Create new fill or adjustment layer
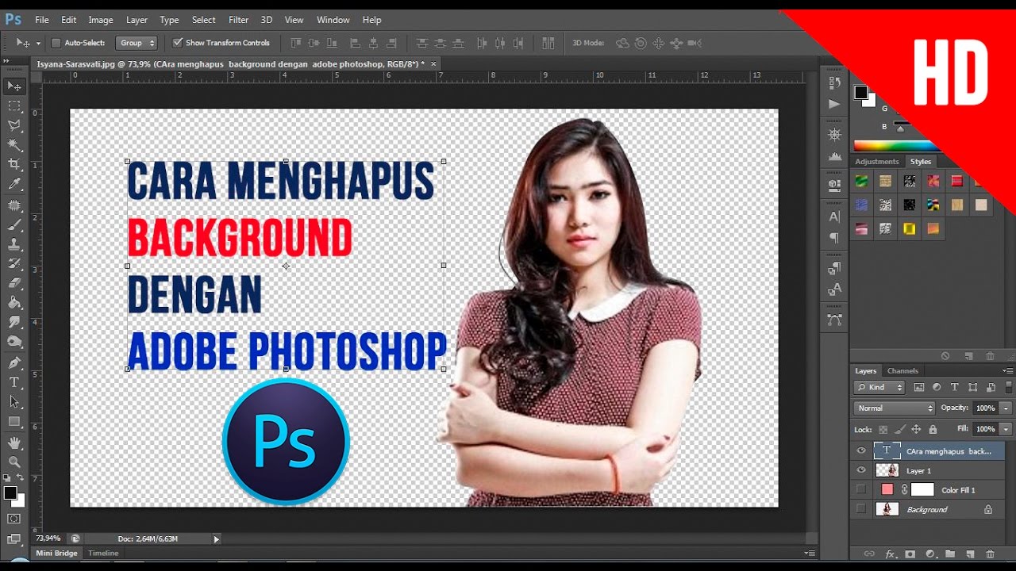The image size is (1016, 571). [x=930, y=554]
